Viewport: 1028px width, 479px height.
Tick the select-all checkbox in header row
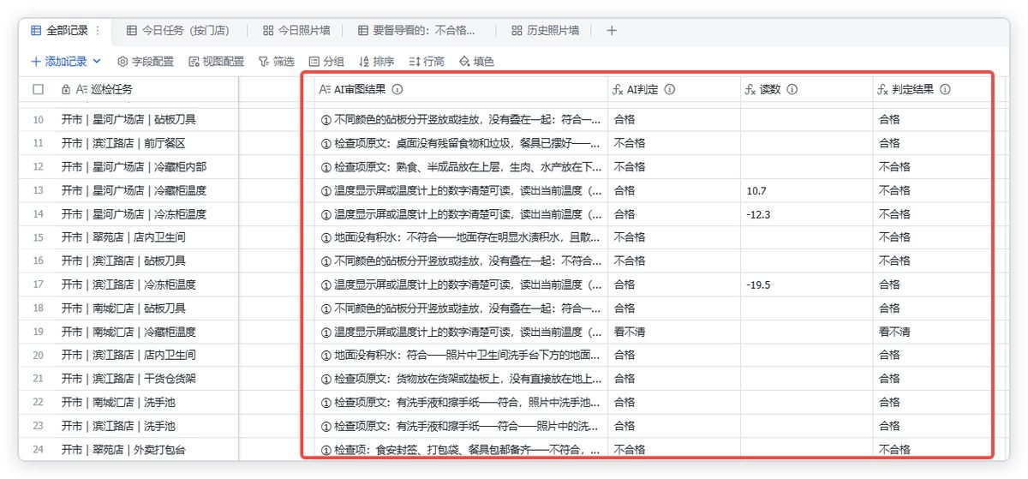coord(38,89)
